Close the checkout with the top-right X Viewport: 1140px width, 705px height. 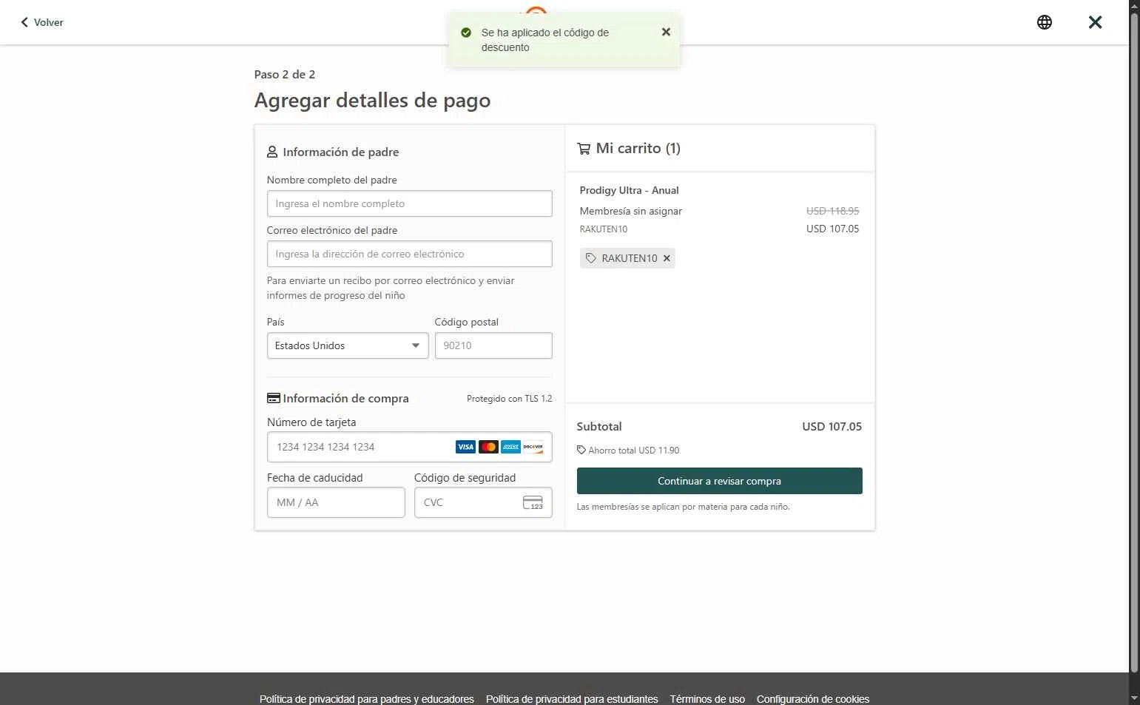(x=1096, y=22)
